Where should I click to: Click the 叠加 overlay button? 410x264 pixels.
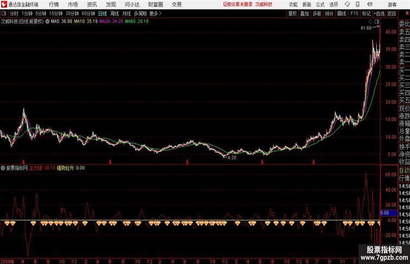(305, 14)
